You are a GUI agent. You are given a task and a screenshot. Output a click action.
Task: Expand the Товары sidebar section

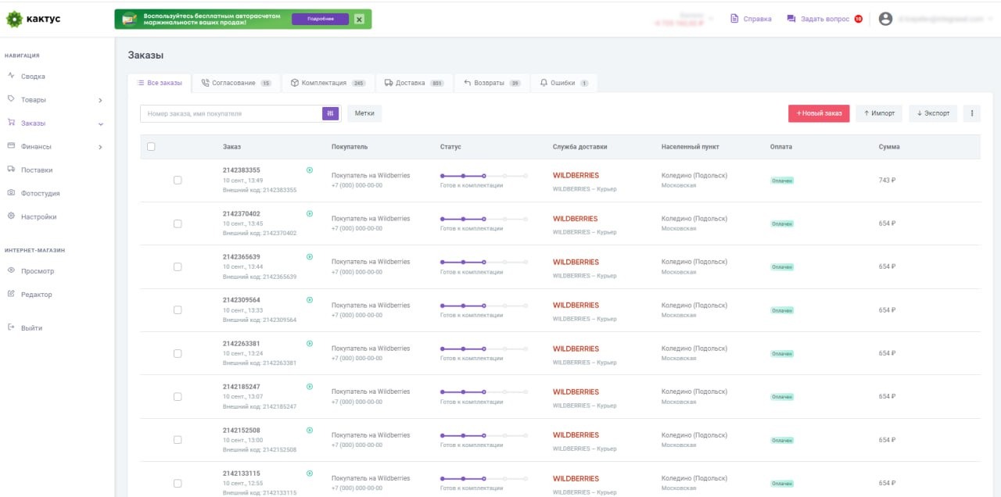coord(100,100)
